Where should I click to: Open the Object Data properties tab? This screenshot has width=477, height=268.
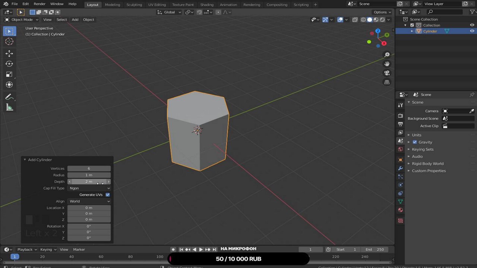point(400,201)
